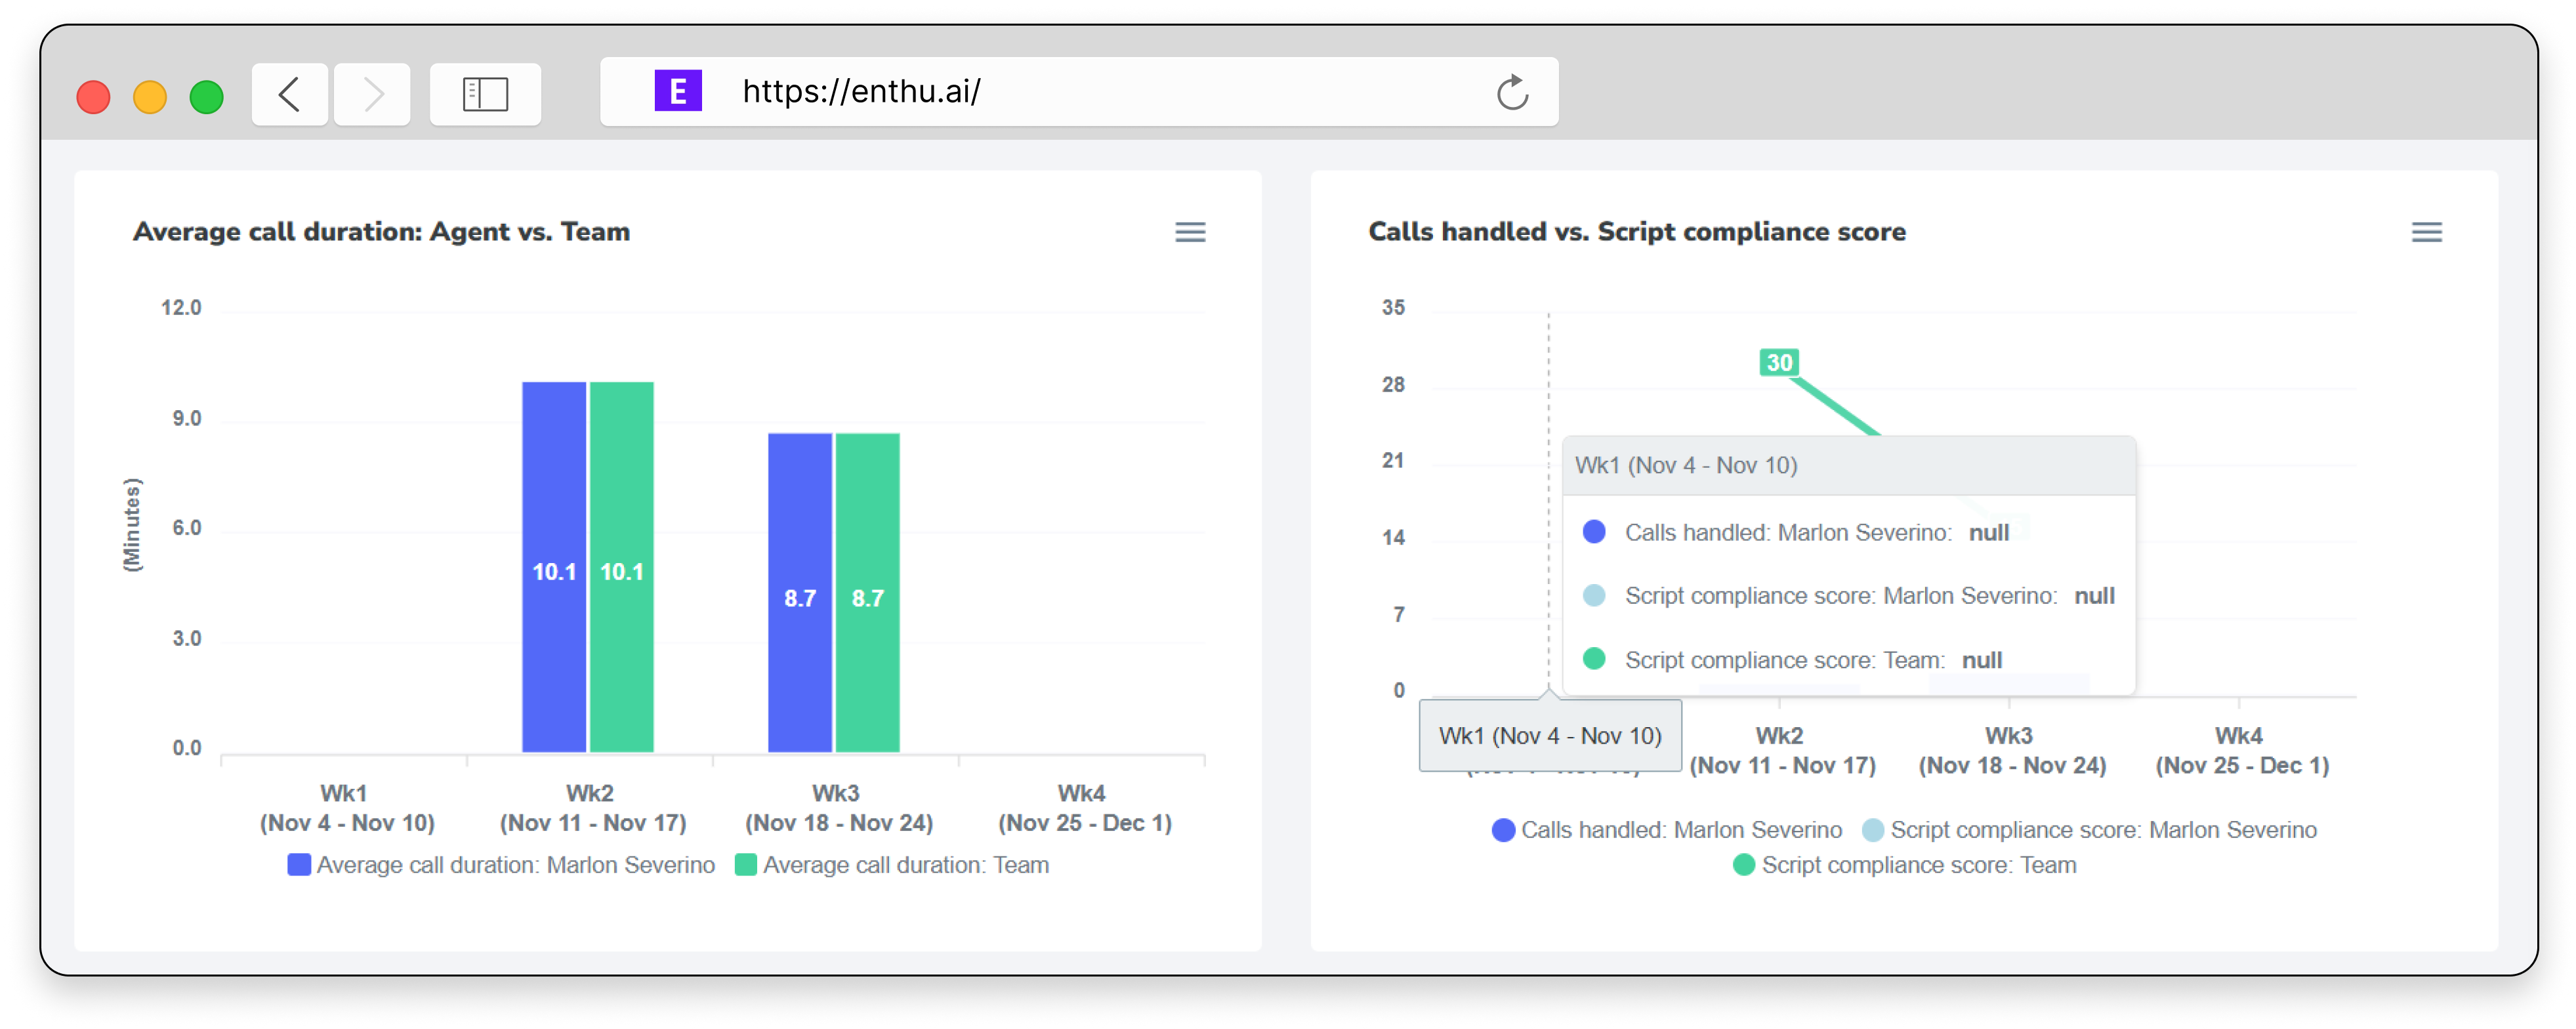Click the Wk3 (Nov 18 - Nov 24) label in left chart
This screenshot has width=2576, height=1029.
point(838,807)
